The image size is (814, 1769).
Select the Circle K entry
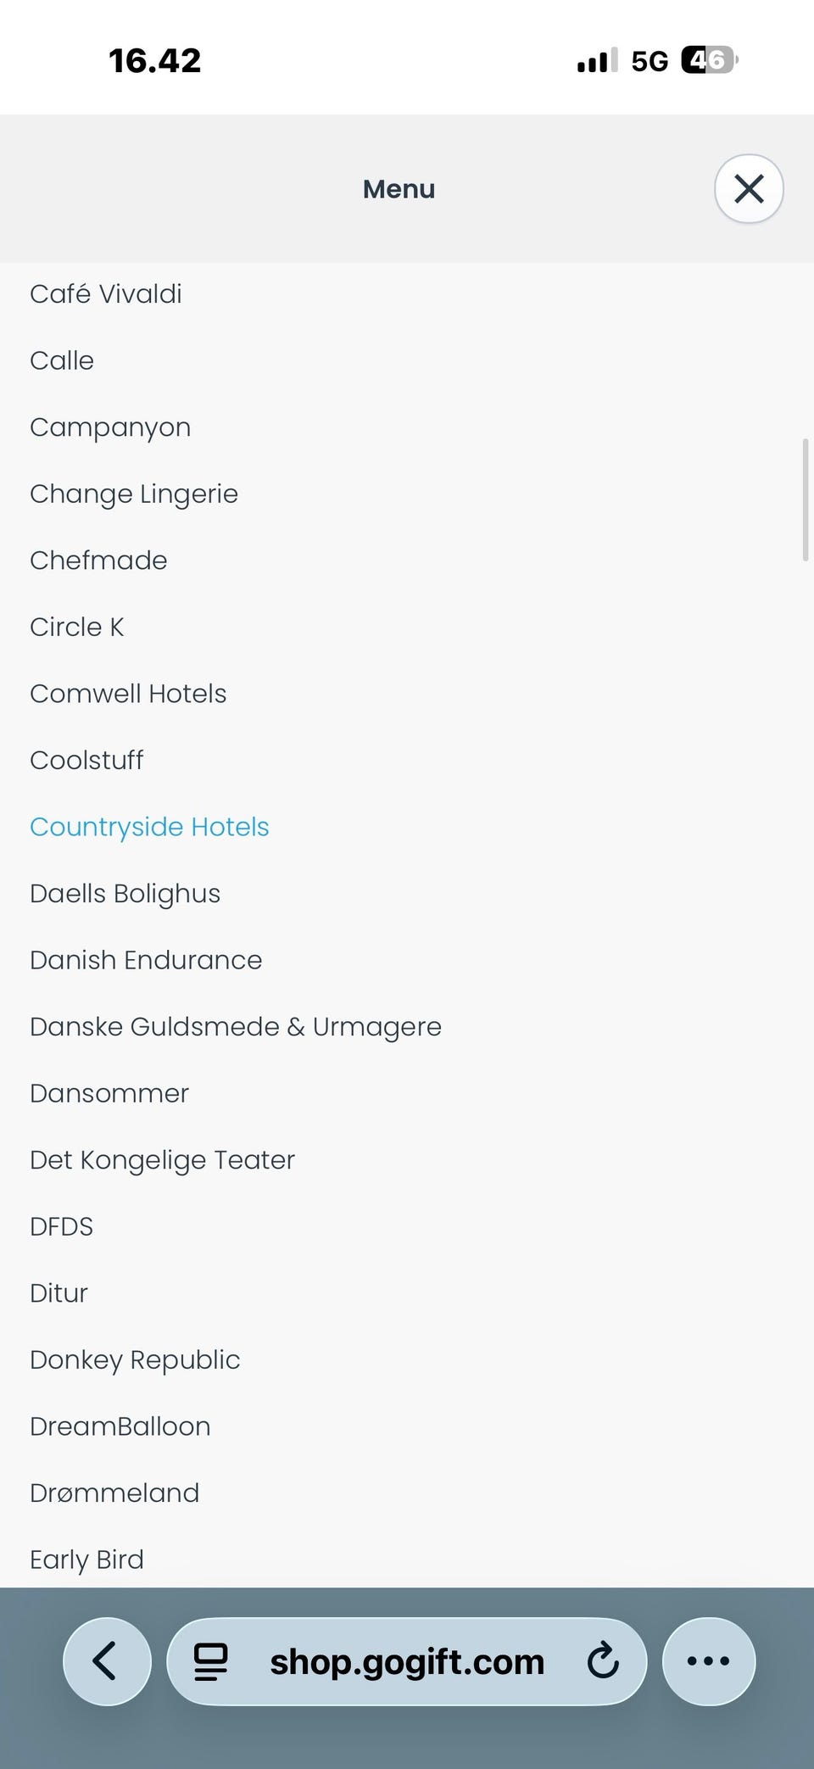coord(77,627)
